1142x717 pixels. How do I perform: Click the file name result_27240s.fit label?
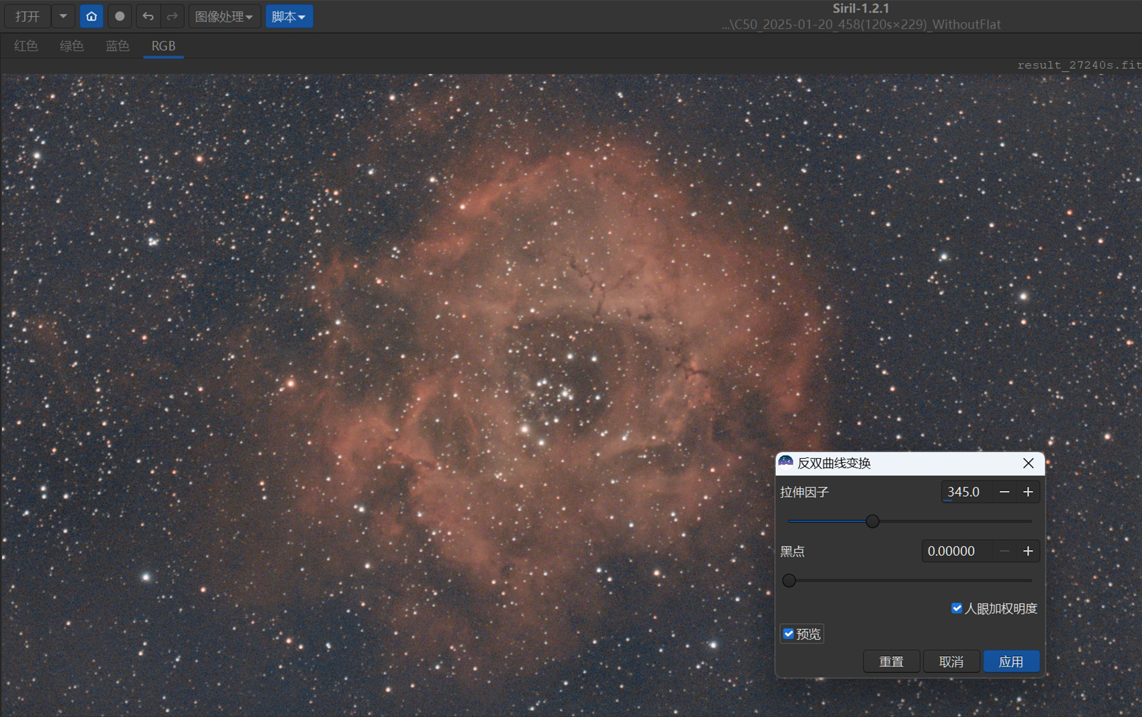(x=1079, y=65)
